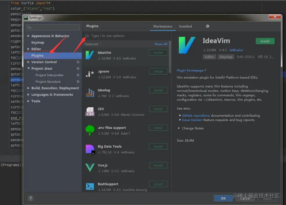Install the Ideolog plugin
286x205 pixels.
click(158, 90)
